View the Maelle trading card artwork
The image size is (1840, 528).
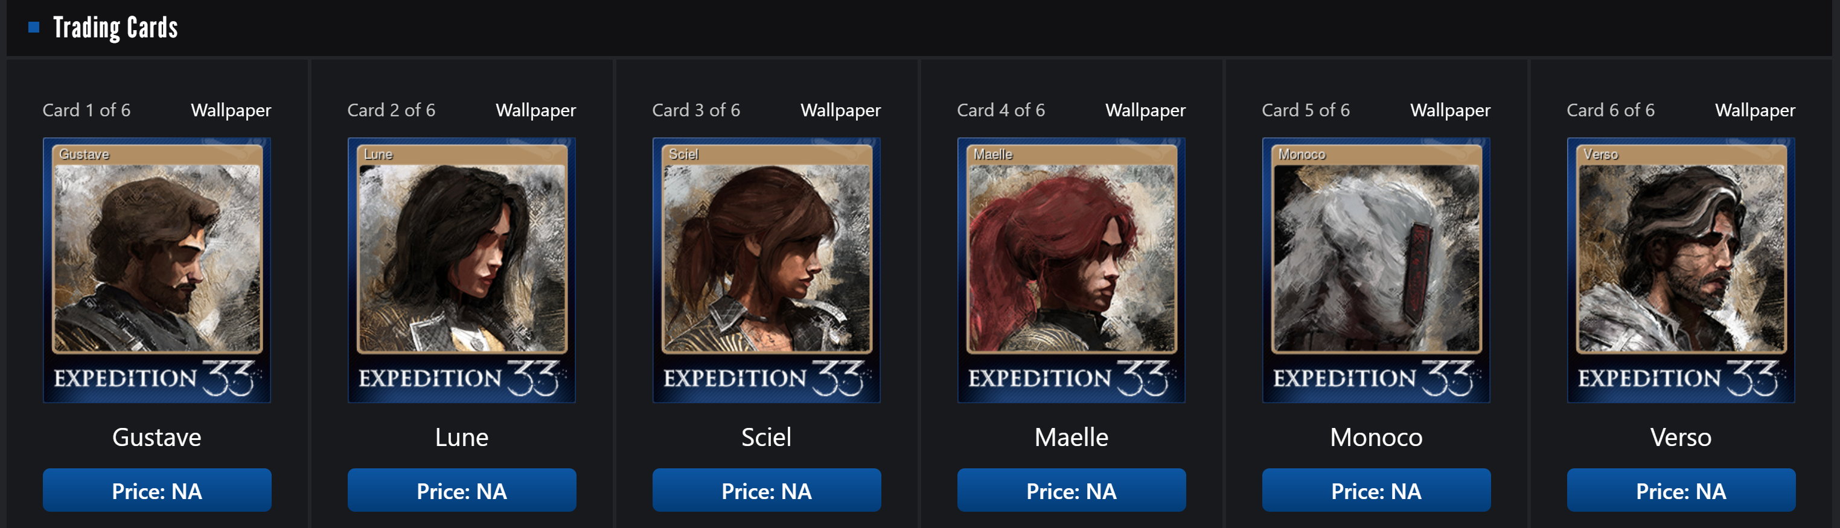[1071, 269]
